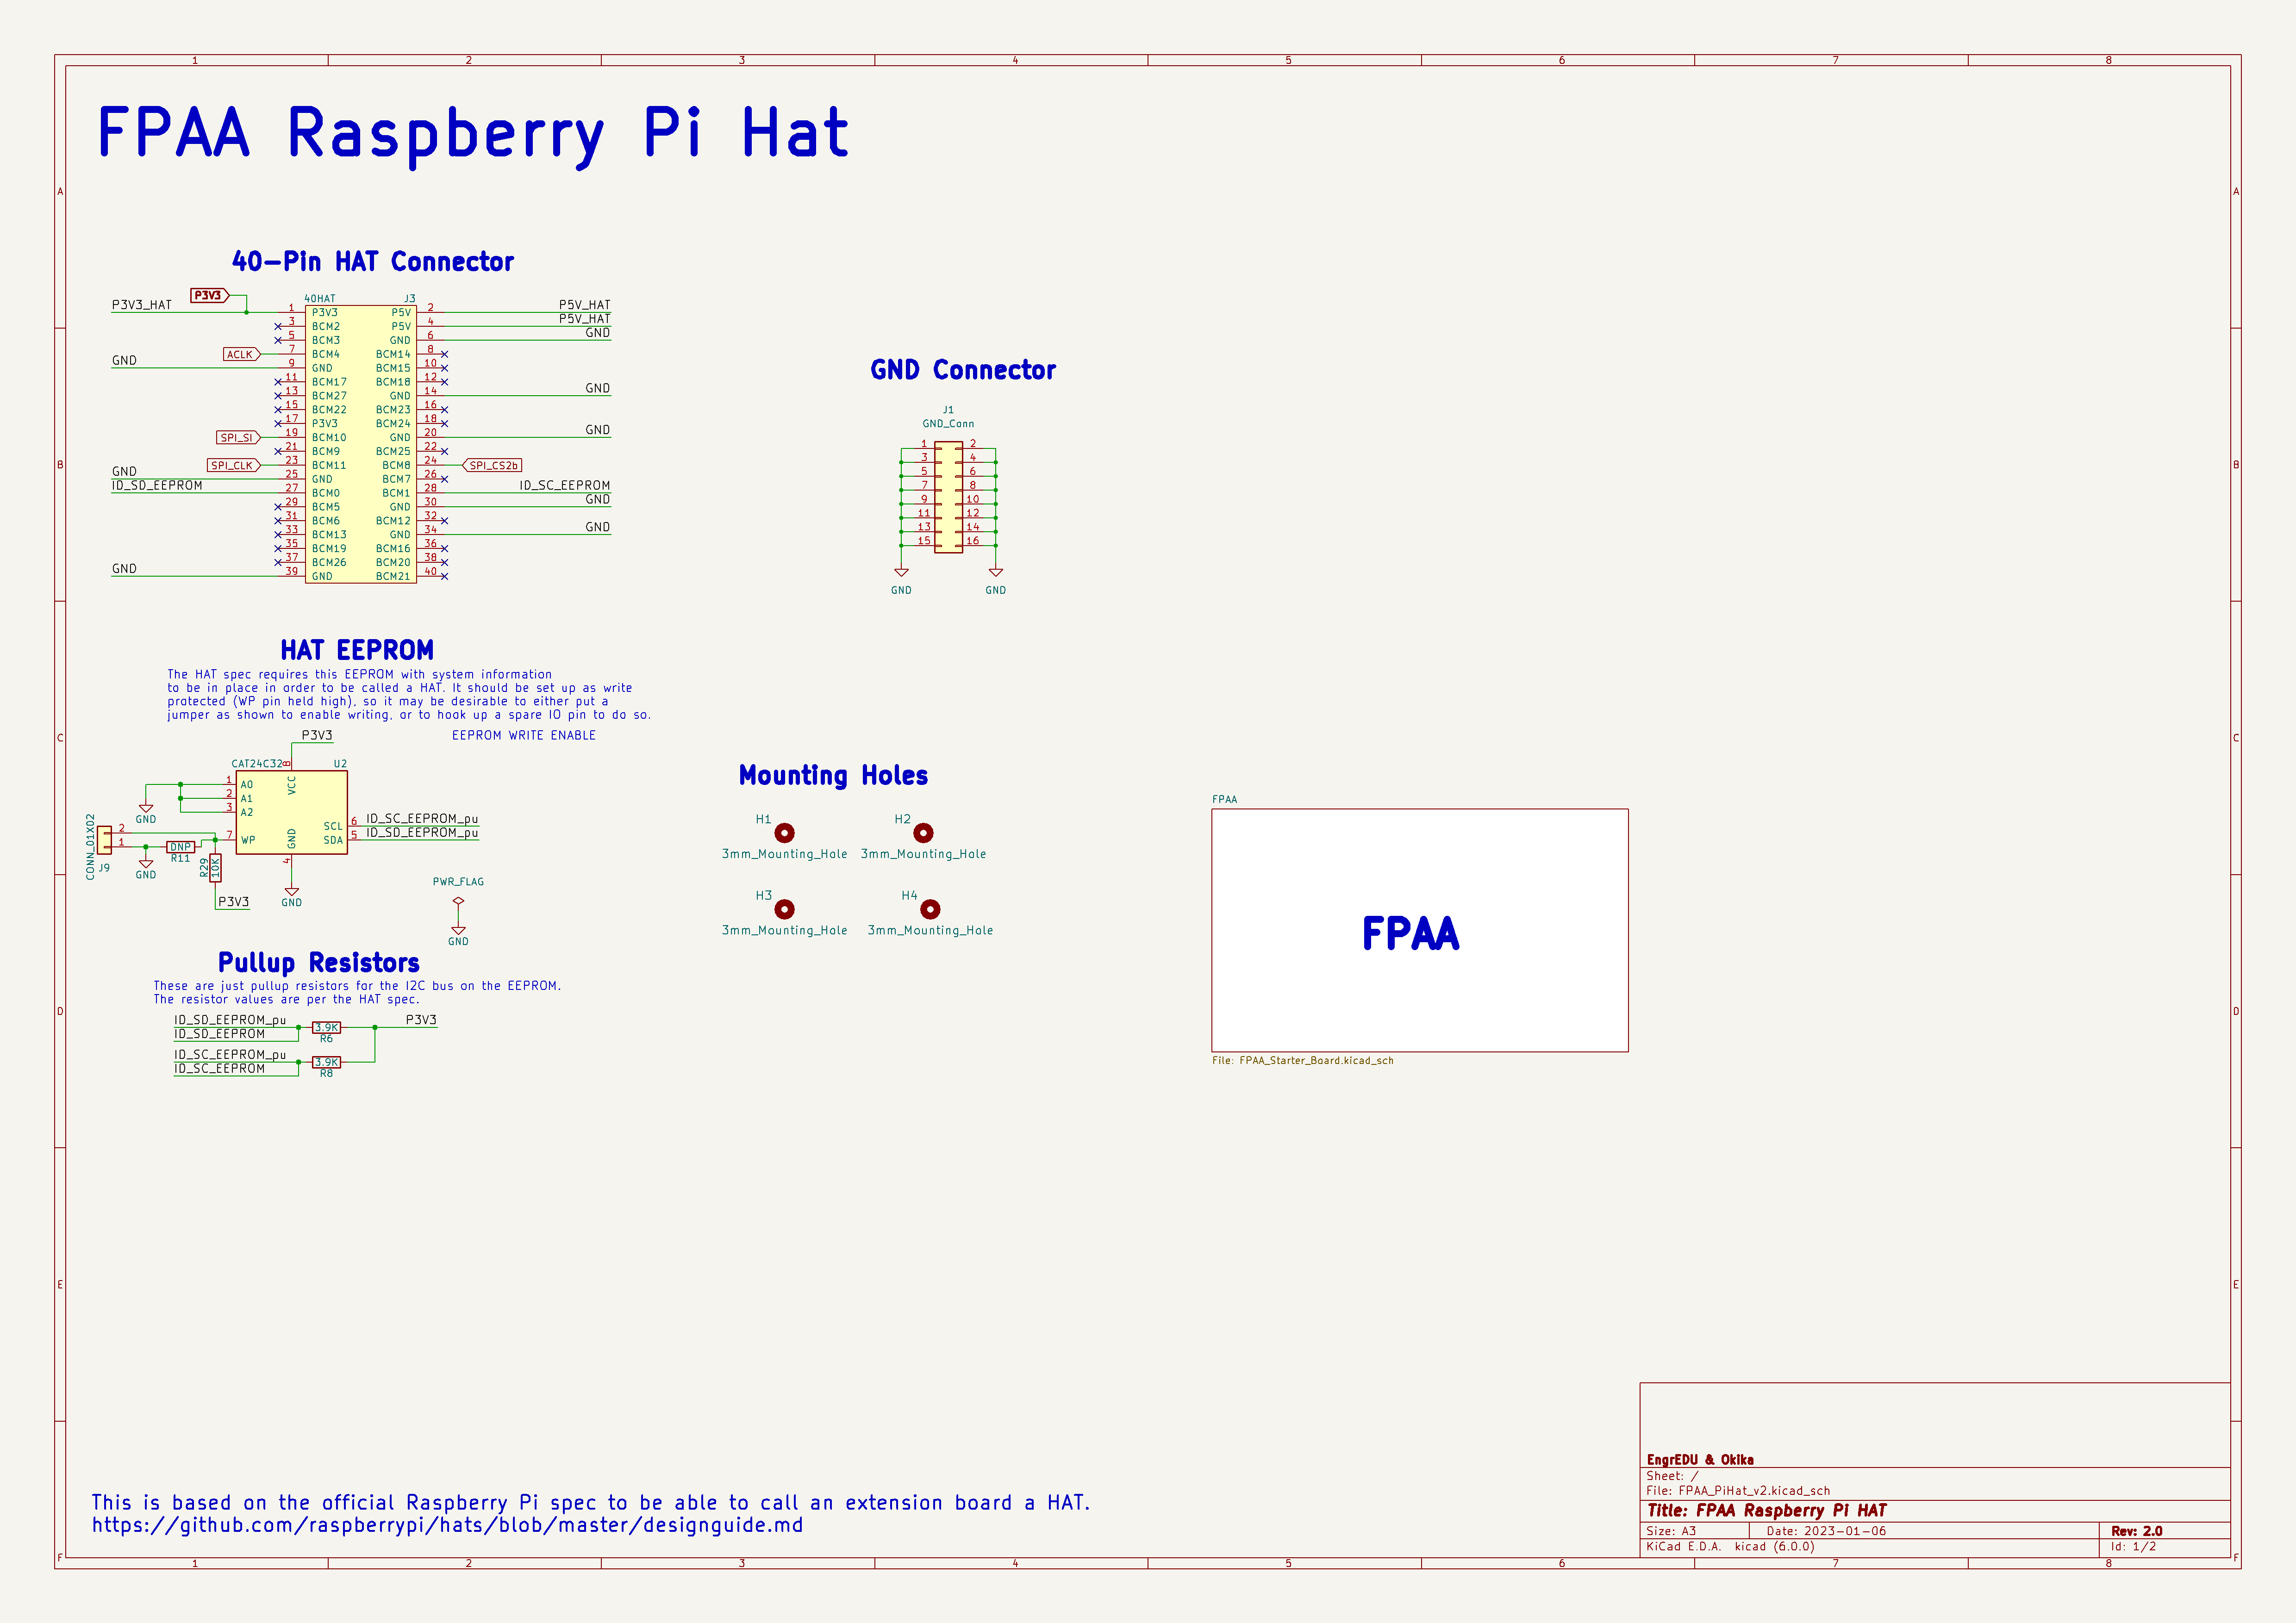Screen dimensions: 2296x1623
Task: Select the 40-Pin HAT Connector heading
Action: [x=372, y=262]
